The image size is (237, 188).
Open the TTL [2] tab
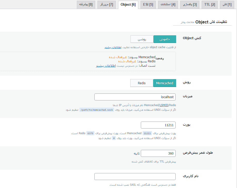coord(210,4)
